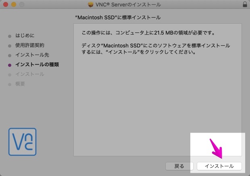
Task: Click the purple bullet beside インストールの種類
Action: tap(10, 65)
